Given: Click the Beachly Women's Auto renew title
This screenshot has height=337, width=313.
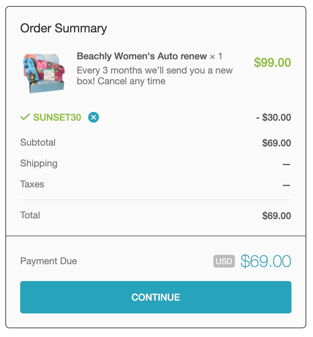Looking at the screenshot, I should [142, 56].
